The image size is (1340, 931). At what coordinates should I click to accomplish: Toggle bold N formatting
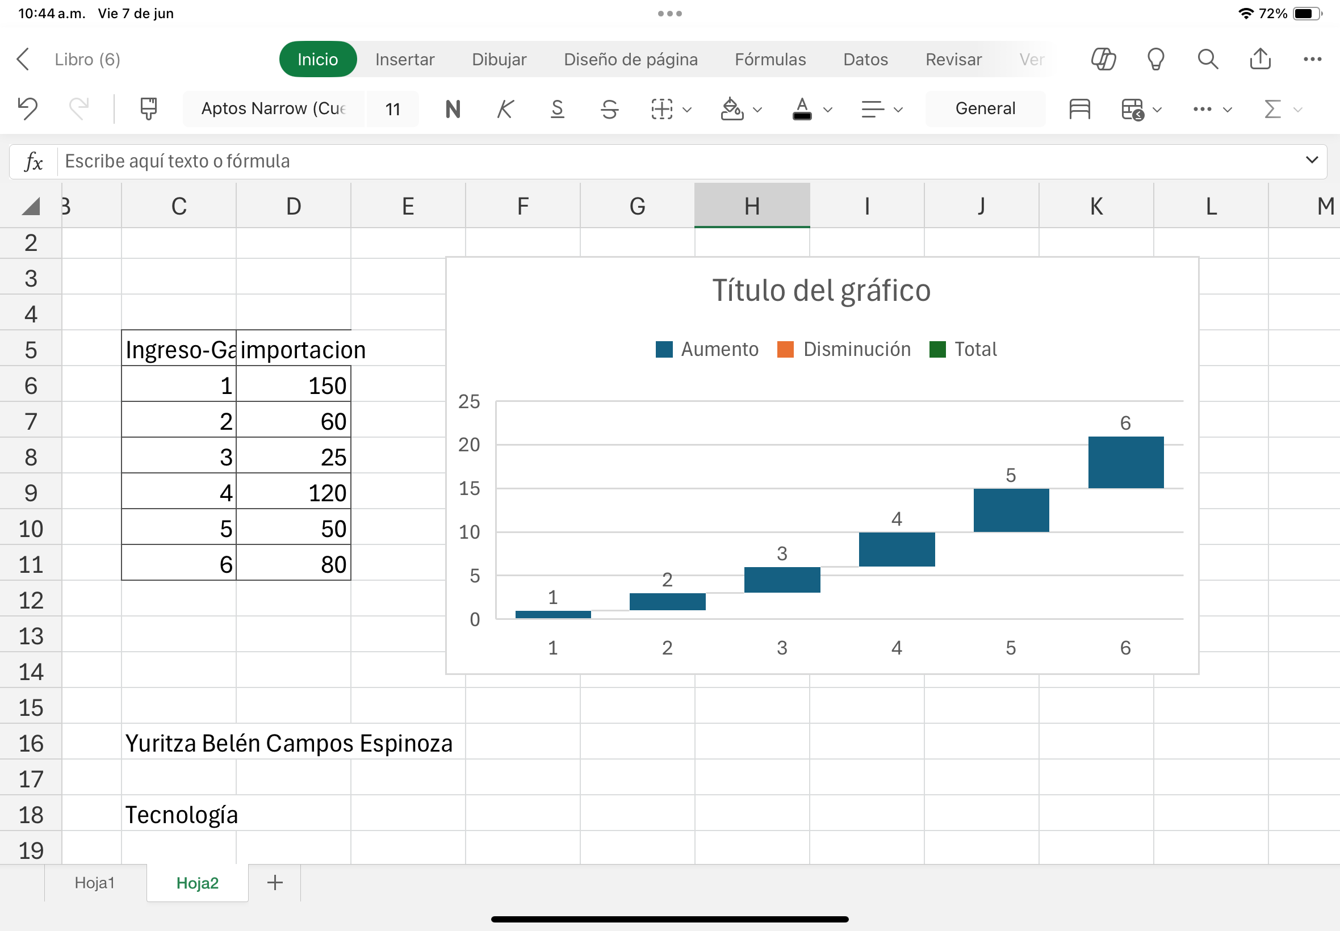pyautogui.click(x=453, y=108)
